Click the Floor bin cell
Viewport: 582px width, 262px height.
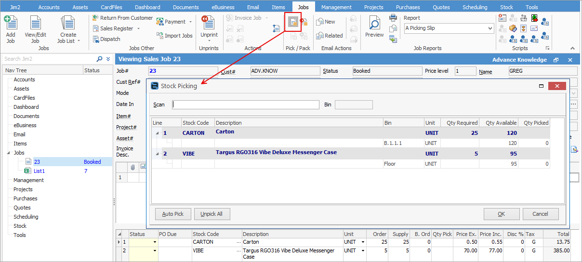pyautogui.click(x=403, y=164)
